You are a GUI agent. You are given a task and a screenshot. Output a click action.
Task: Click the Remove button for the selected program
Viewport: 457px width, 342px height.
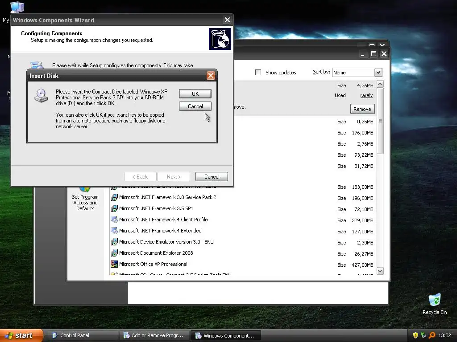362,109
